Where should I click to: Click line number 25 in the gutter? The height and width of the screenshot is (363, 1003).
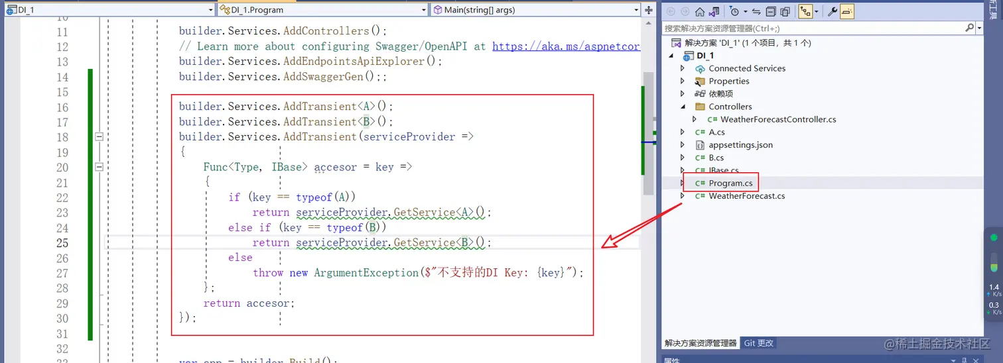point(62,242)
